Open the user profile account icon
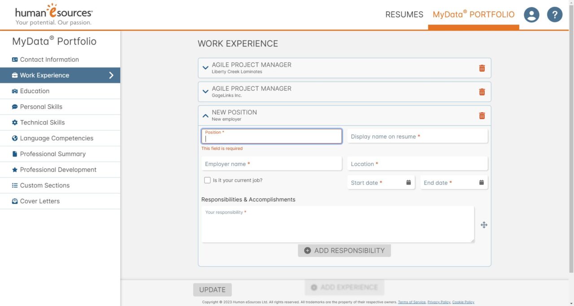This screenshot has width=574, height=306. pyautogui.click(x=531, y=14)
